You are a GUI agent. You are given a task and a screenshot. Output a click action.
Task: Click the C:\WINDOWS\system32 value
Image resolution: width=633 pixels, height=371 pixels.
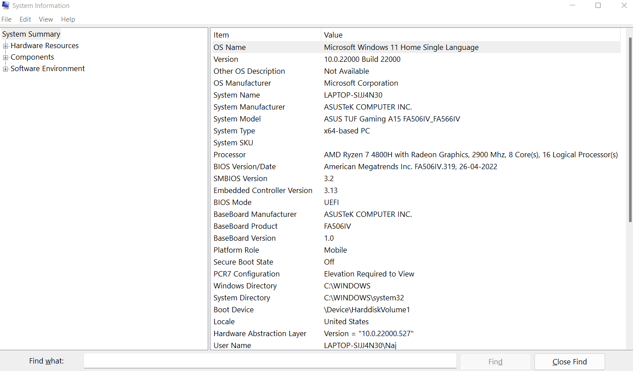(364, 298)
